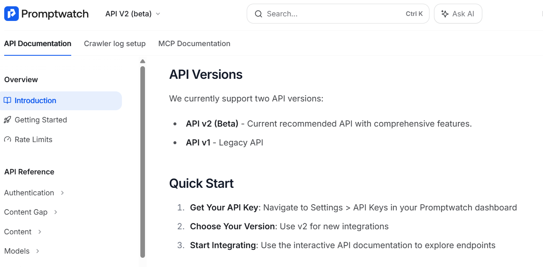Open the API V2 (beta) version dropdown
543x267 pixels.
pyautogui.click(x=132, y=13)
